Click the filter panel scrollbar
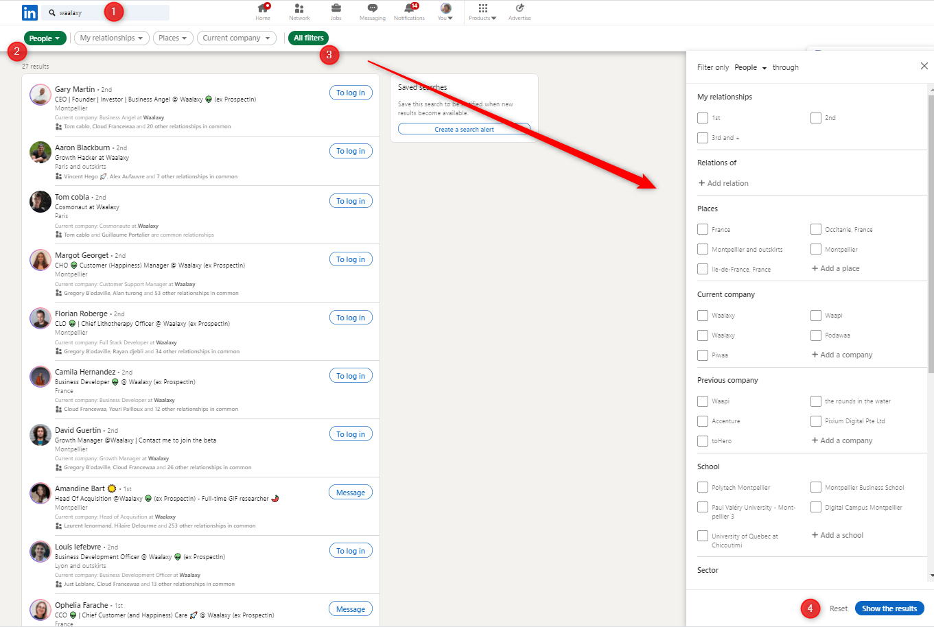Screen dimensions: 934x627 (x=931, y=233)
